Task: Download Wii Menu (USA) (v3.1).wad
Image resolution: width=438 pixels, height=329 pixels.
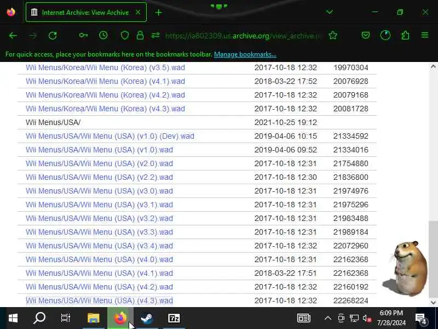Action: click(100, 205)
